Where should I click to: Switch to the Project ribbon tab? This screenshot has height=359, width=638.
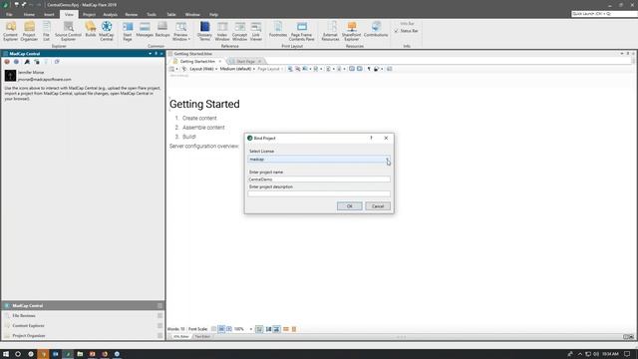pyautogui.click(x=89, y=14)
